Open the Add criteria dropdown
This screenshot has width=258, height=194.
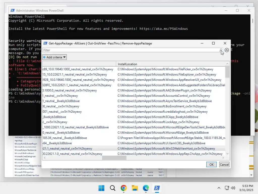54,57
